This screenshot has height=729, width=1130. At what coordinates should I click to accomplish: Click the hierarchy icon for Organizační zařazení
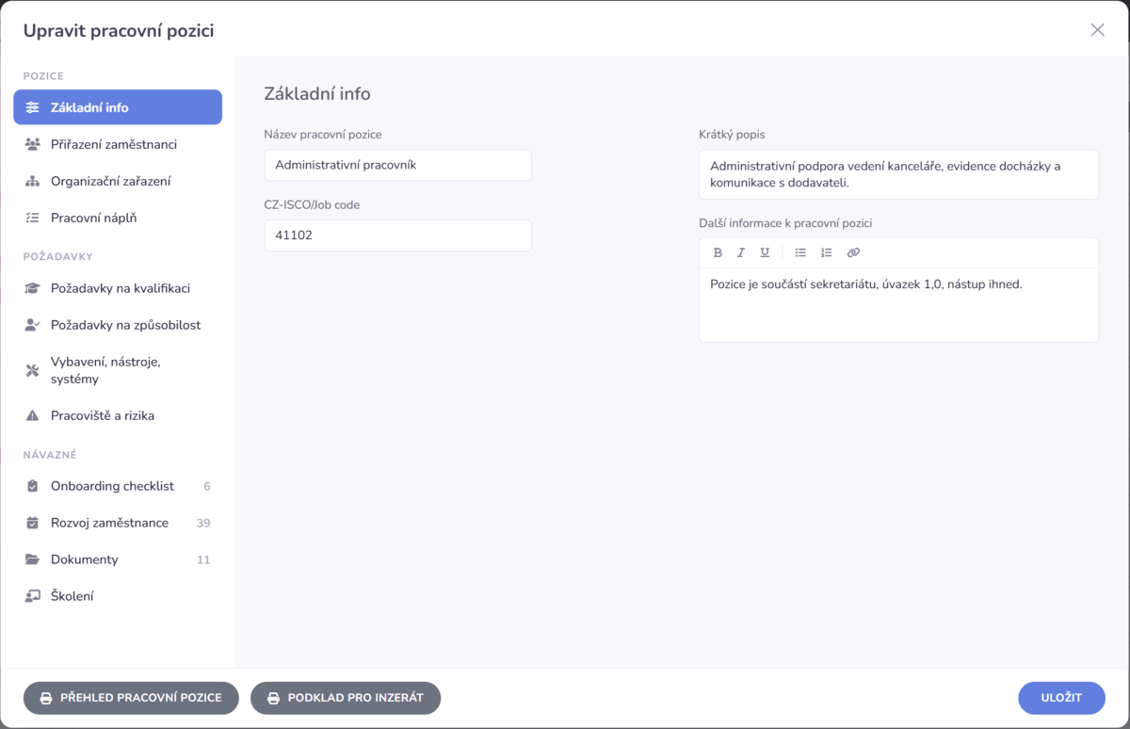(33, 181)
